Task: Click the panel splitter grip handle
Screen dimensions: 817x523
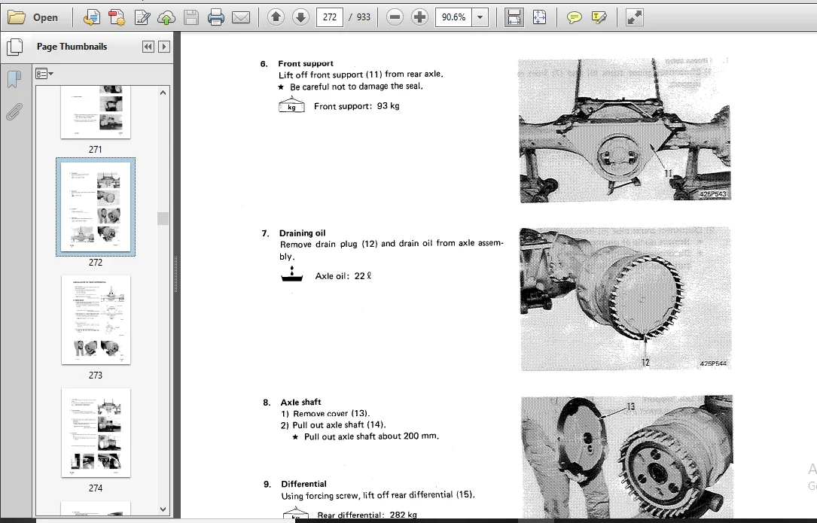Action: (x=176, y=275)
